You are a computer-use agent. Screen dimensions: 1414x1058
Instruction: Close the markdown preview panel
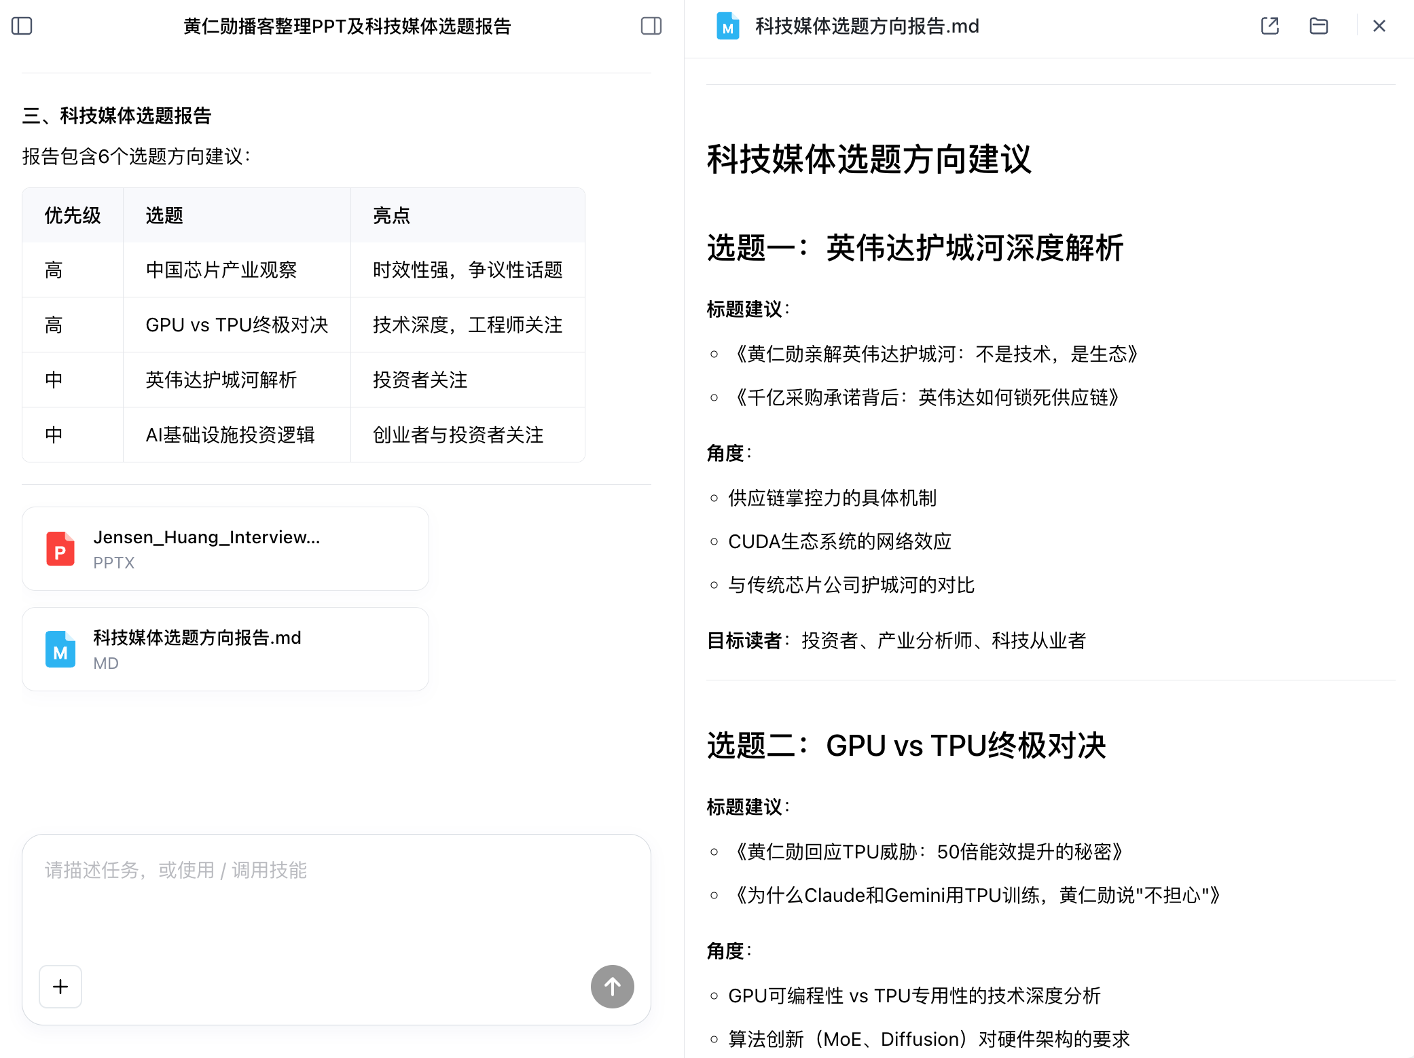[1379, 26]
